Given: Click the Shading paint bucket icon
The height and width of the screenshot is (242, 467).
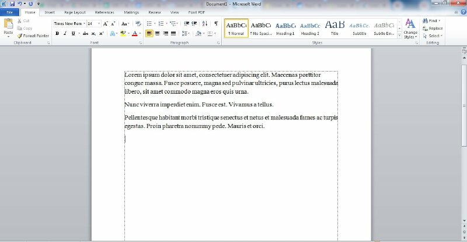Looking at the screenshot, I should click(x=198, y=33).
